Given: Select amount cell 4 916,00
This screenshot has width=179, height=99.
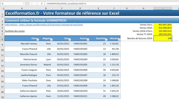Looking at the screenshot, I should tap(114, 70).
